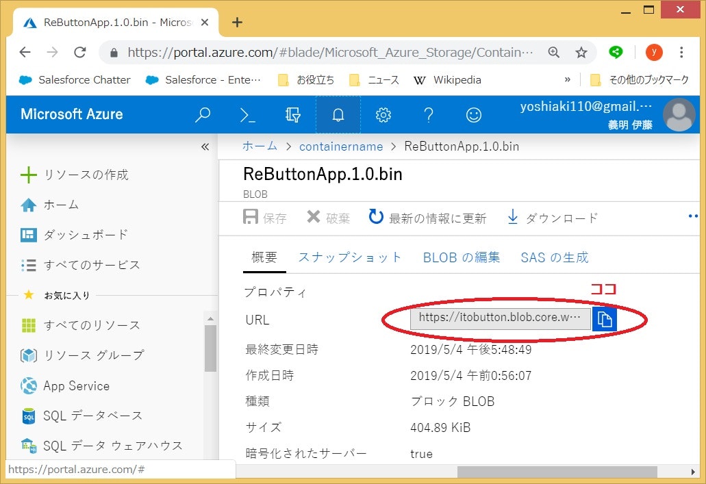The image size is (706, 484).
Task: Click ホーム breadcrumb link
Action: point(260,147)
